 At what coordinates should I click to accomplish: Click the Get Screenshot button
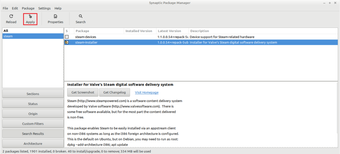(83, 92)
